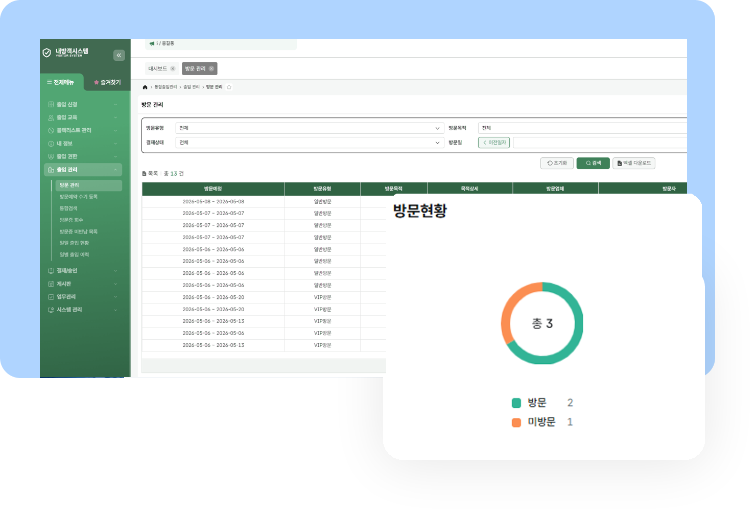Open 방문 관리 in the sidebar submenu
Image resolution: width=756 pixels, height=515 pixels.
click(88, 185)
